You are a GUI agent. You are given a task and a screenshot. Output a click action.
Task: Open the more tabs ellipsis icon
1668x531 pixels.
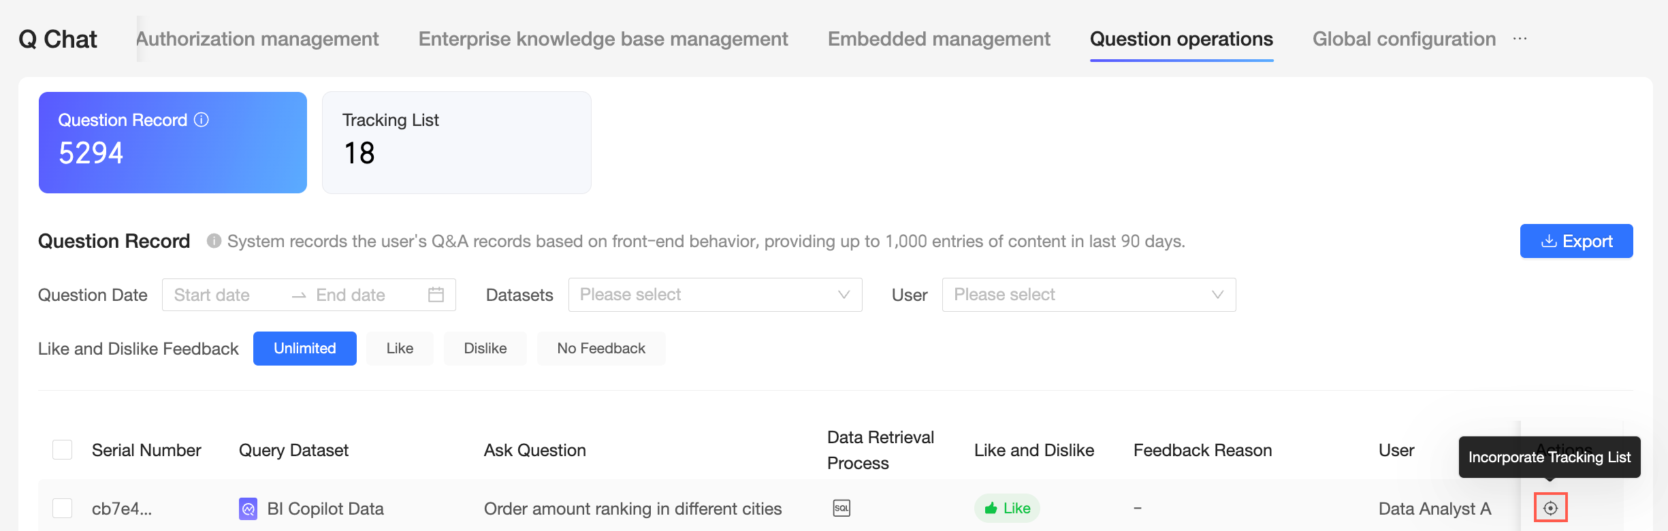pyautogui.click(x=1520, y=39)
